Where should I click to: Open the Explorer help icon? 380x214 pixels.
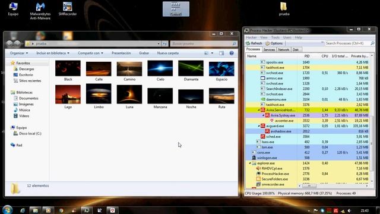[x=232, y=53]
